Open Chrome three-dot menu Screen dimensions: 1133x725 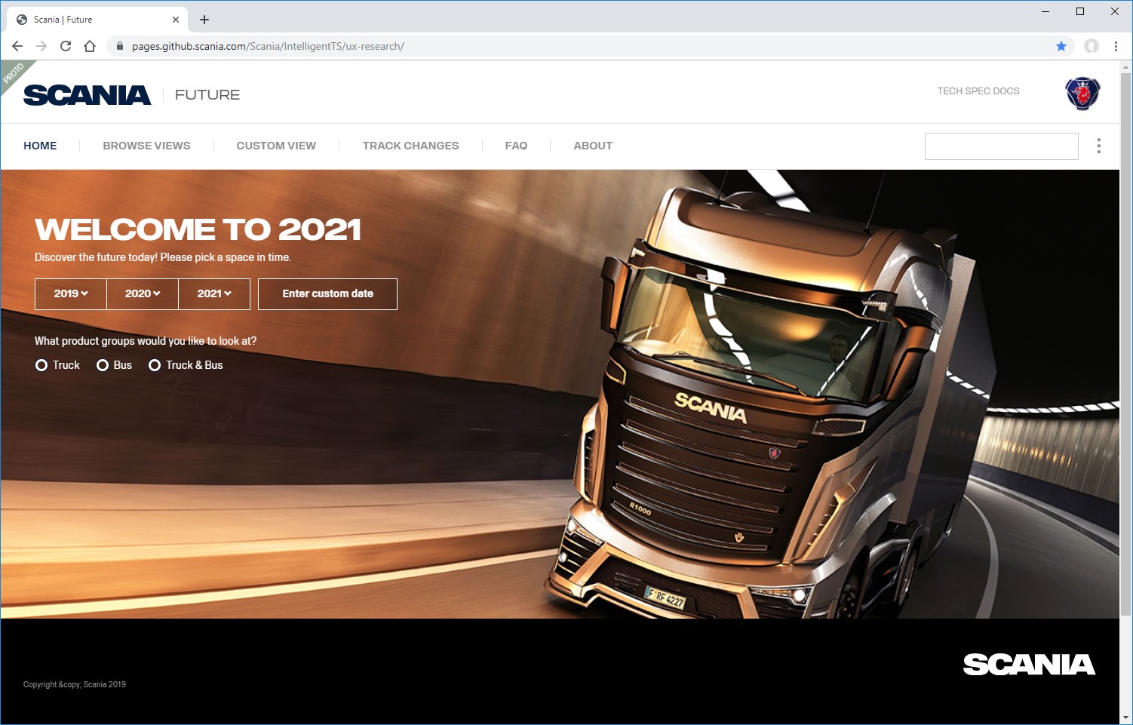point(1116,46)
